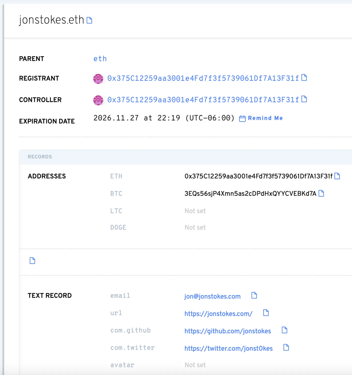The width and height of the screenshot is (352, 375).
Task: Click the calendar icon beside Remind Me
Action: (x=242, y=119)
